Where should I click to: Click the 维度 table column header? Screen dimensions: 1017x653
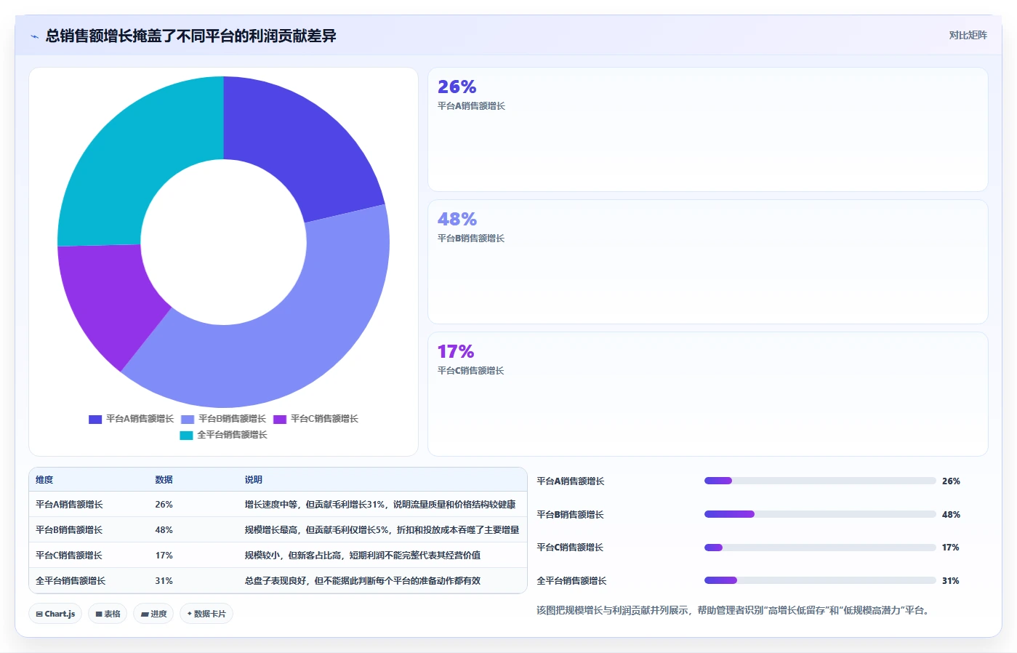pyautogui.click(x=44, y=480)
